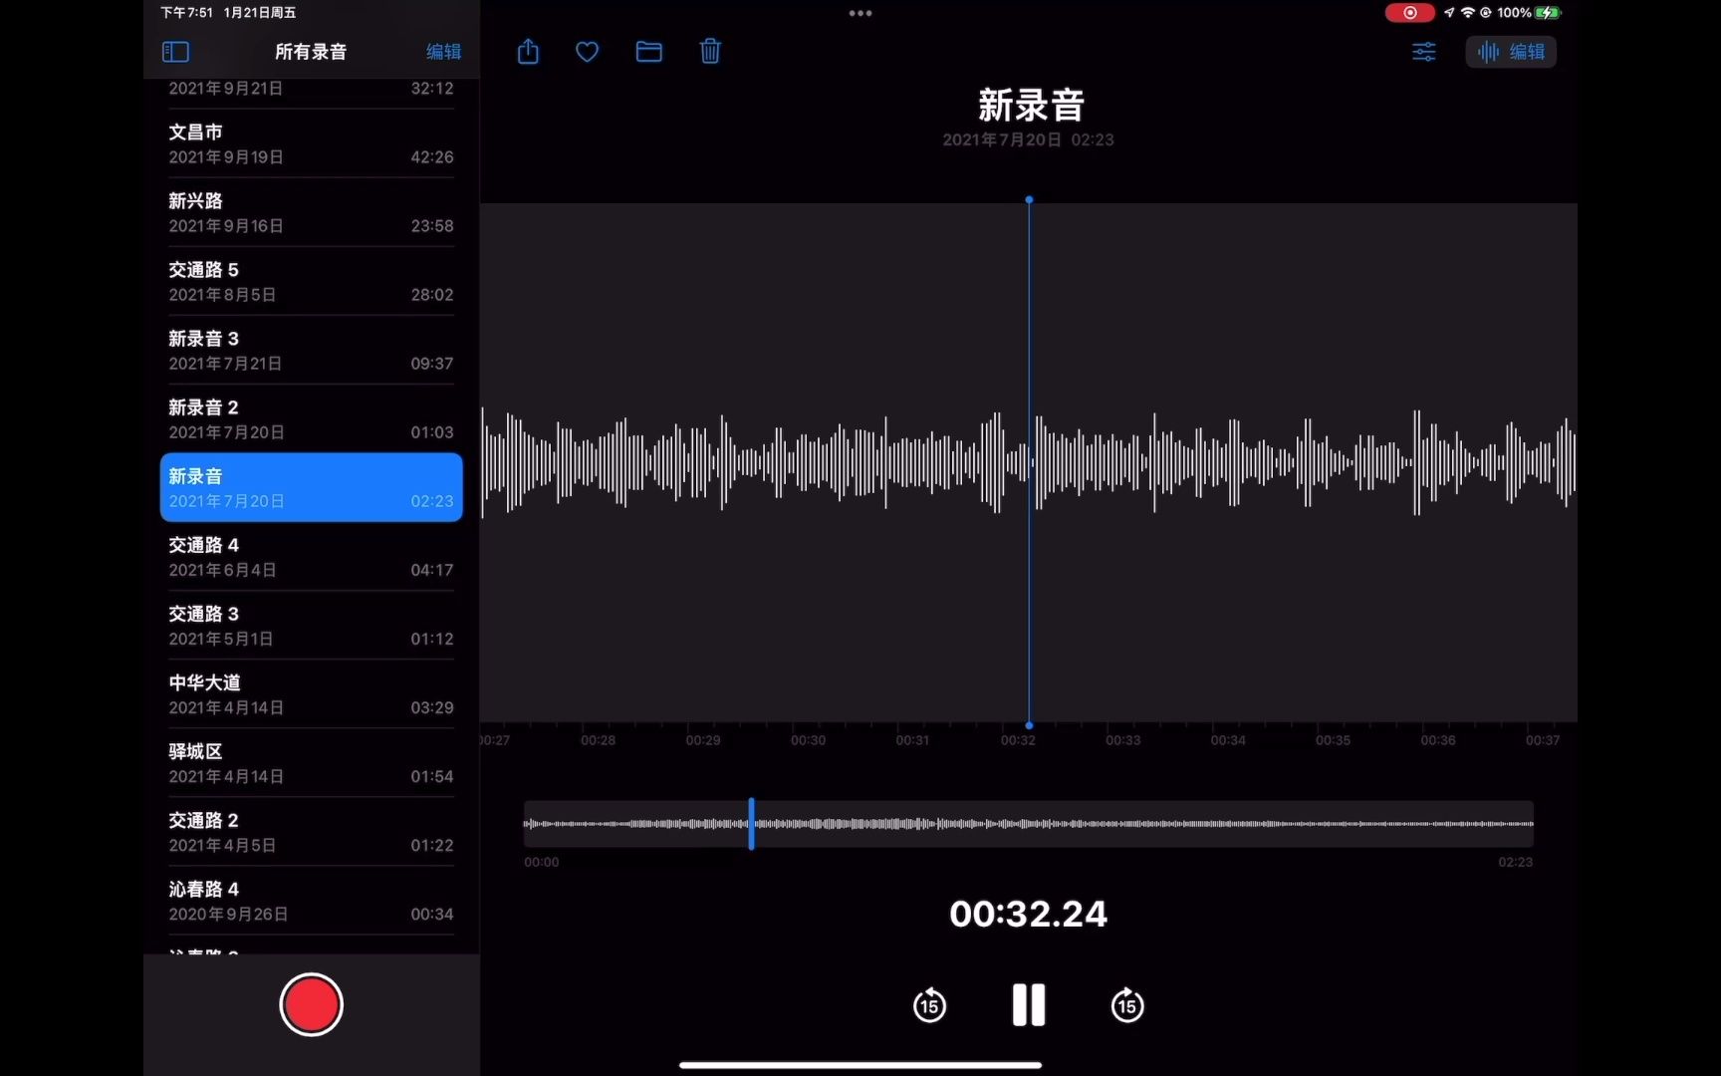Tap the Wi-Fi status icon

pyautogui.click(x=1467, y=13)
